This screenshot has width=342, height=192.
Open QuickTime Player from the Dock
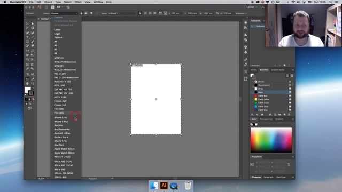click(174, 186)
